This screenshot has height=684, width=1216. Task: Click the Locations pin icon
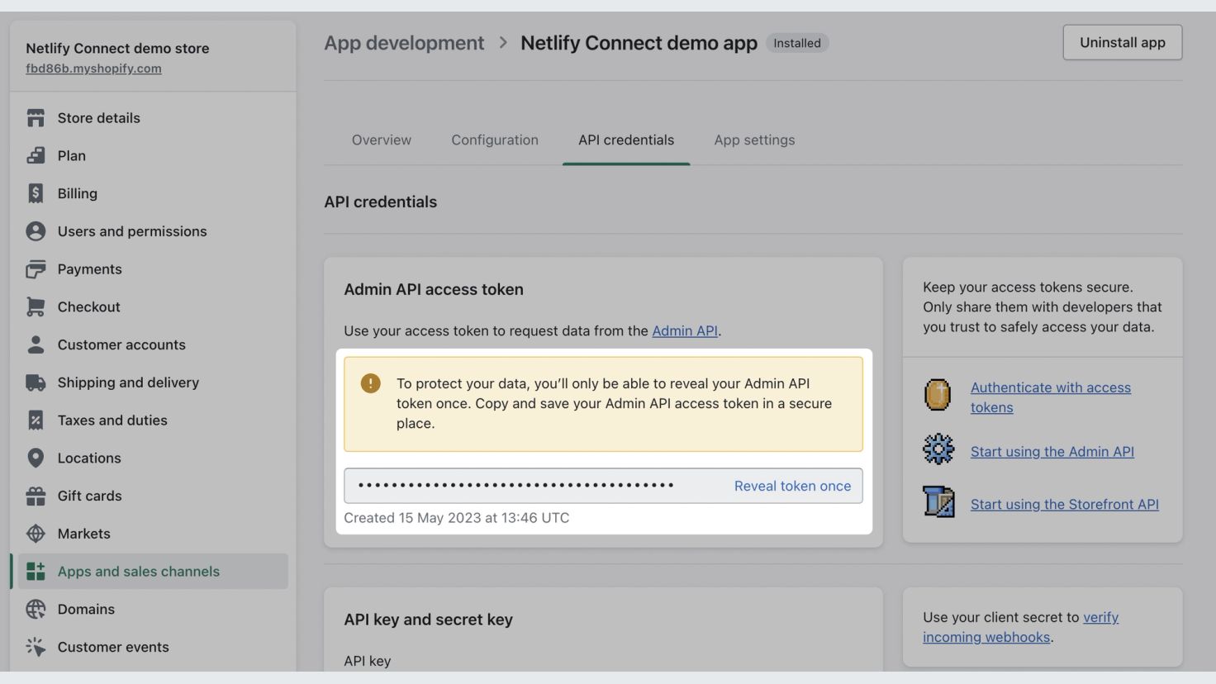click(x=36, y=458)
